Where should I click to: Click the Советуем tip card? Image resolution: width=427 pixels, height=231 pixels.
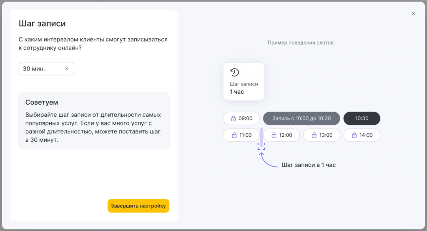tap(94, 121)
